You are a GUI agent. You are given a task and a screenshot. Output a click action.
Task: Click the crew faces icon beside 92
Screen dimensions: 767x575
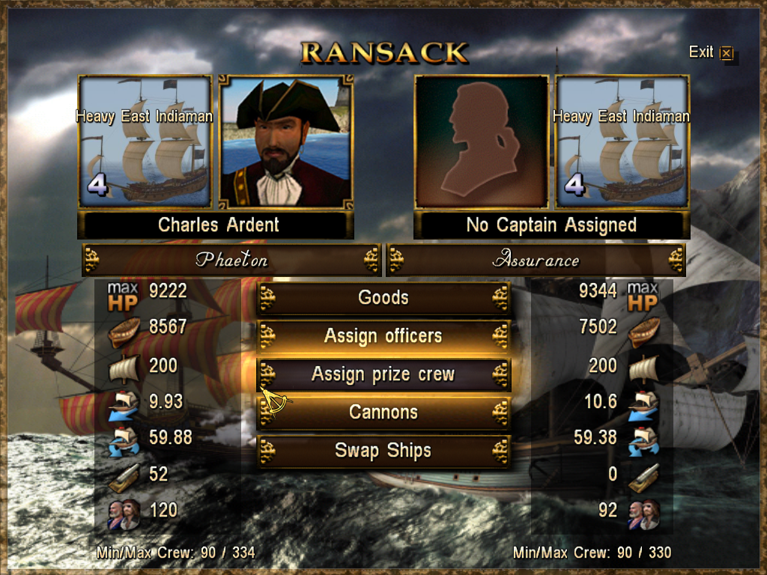tap(643, 514)
